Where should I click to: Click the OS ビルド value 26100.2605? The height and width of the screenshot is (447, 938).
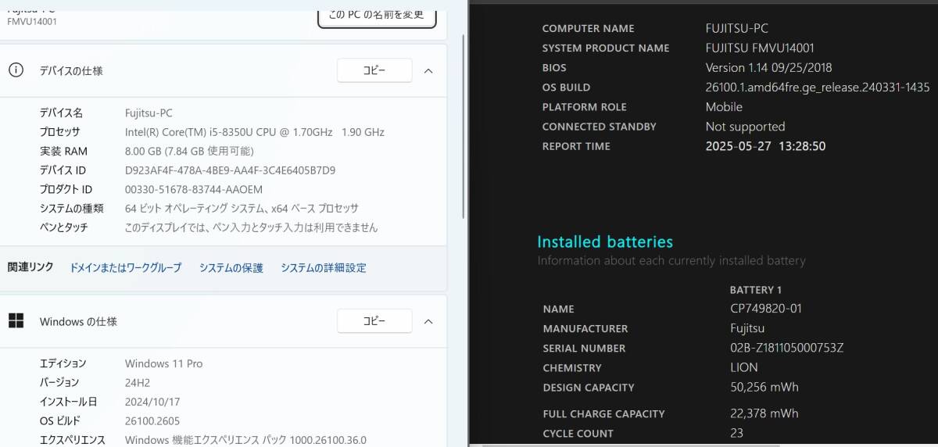tap(153, 421)
